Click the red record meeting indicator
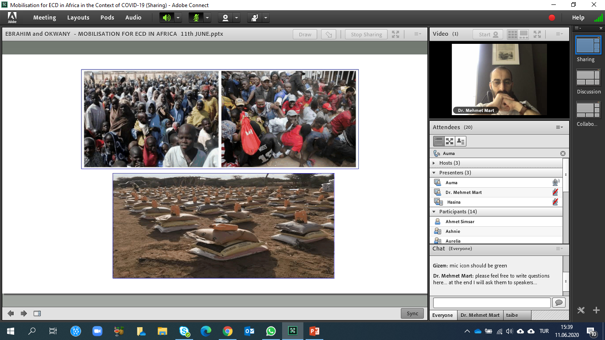Image resolution: width=605 pixels, height=340 pixels. (x=552, y=18)
